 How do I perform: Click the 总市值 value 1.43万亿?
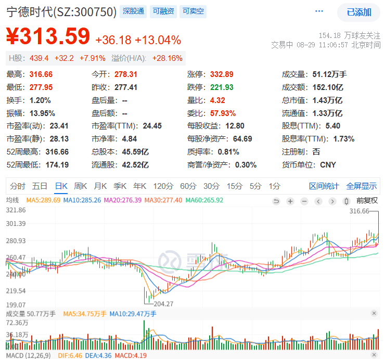[327, 100]
